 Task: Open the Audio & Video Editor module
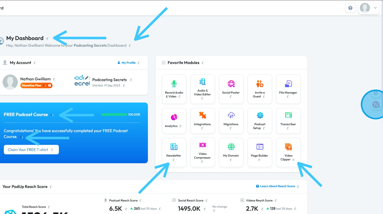tap(202, 89)
